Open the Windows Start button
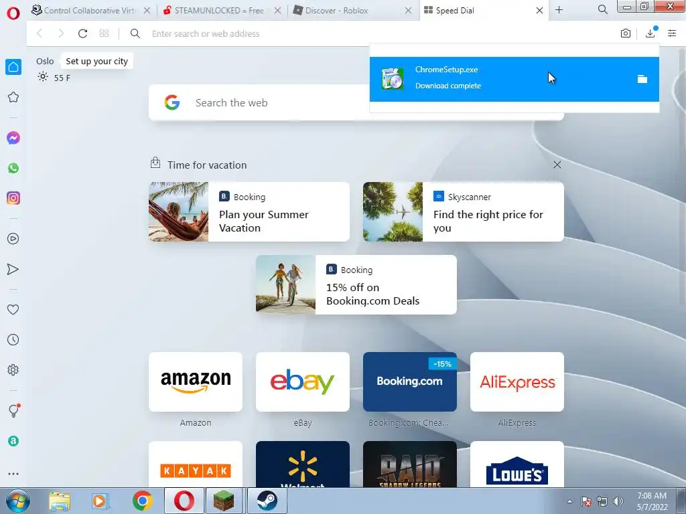 (18, 501)
